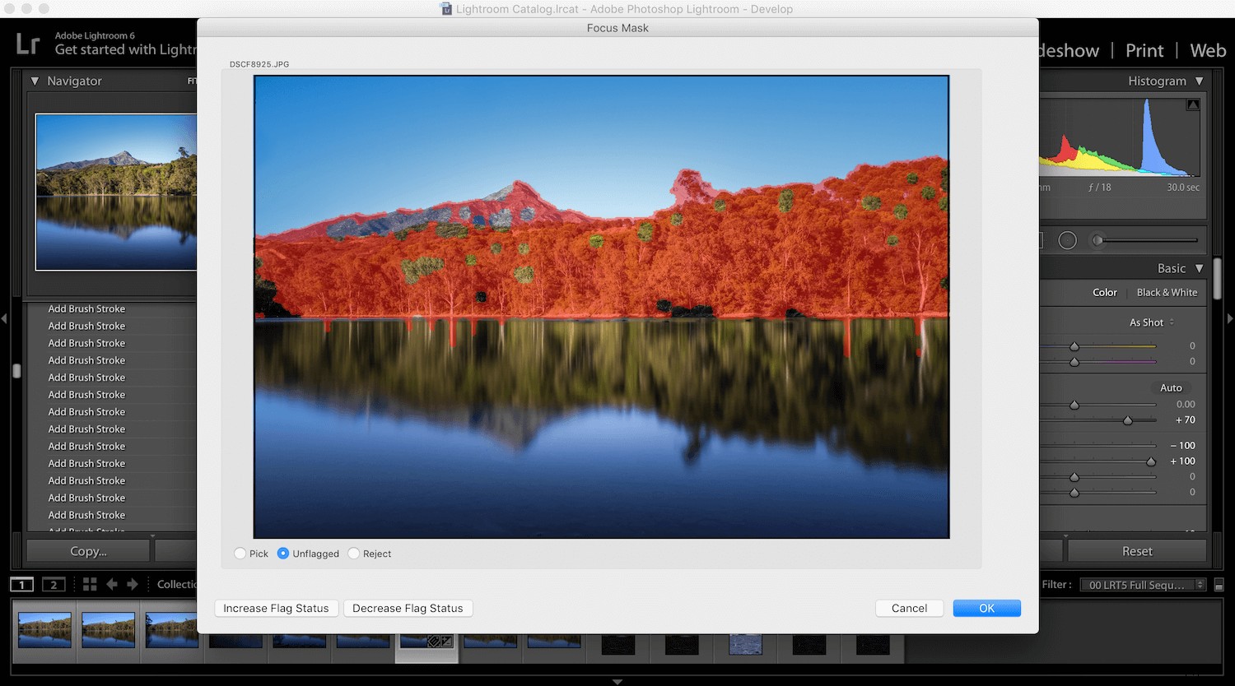Click the Lightroom Lr logo icon
Screen dimensions: 1235x686
27,43
